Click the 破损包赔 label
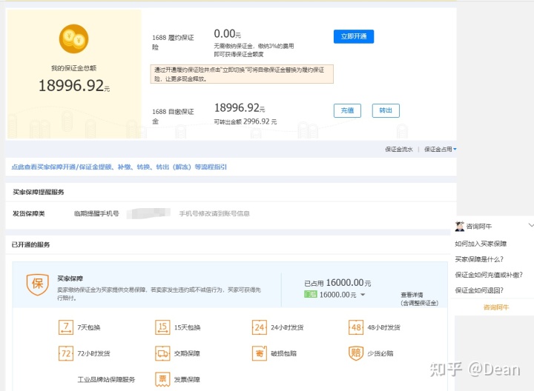The width and height of the screenshot is (534, 391). tap(283, 353)
